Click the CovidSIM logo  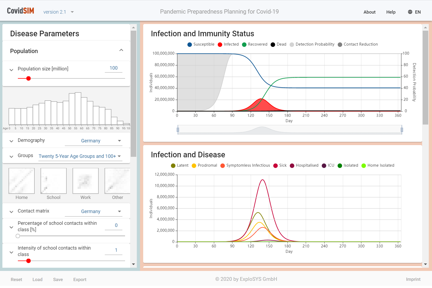(21, 11)
